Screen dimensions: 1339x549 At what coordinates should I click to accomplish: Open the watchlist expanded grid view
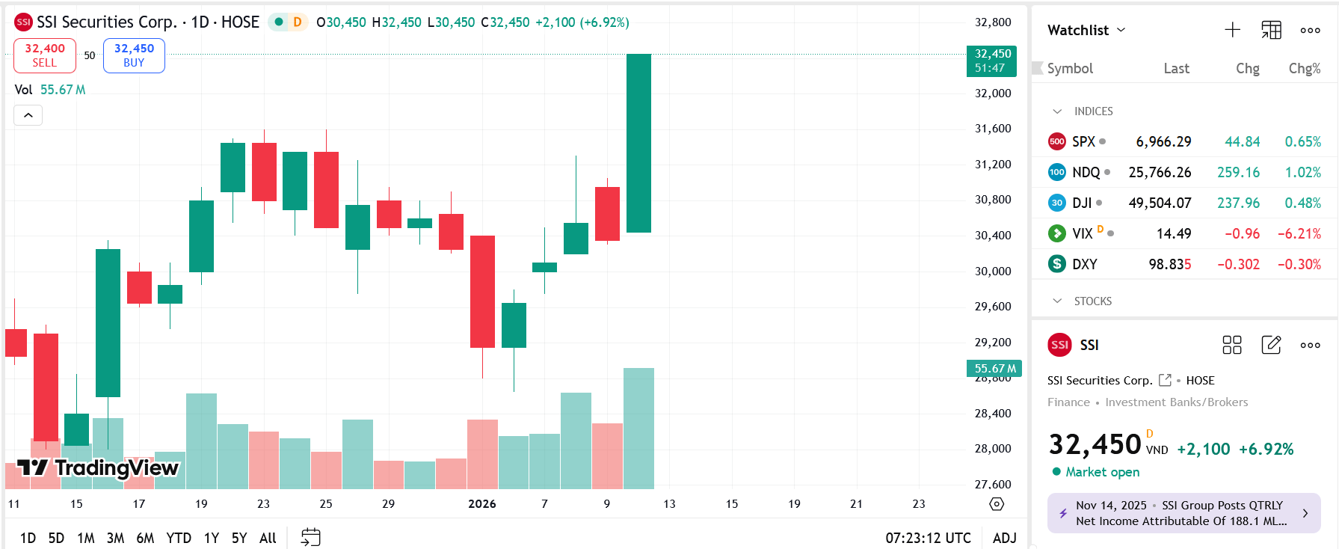[1271, 30]
